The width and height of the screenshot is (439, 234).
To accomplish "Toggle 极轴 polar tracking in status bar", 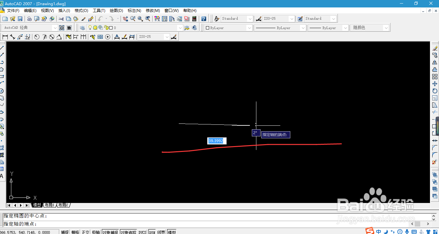I will pos(96,232).
